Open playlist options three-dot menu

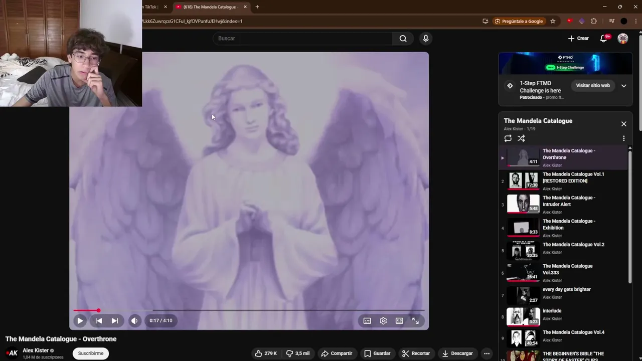623,138
